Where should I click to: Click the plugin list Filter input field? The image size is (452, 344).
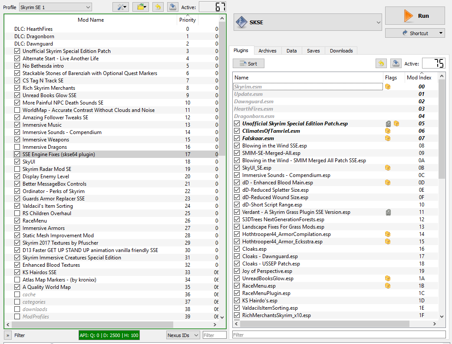pos(339,335)
